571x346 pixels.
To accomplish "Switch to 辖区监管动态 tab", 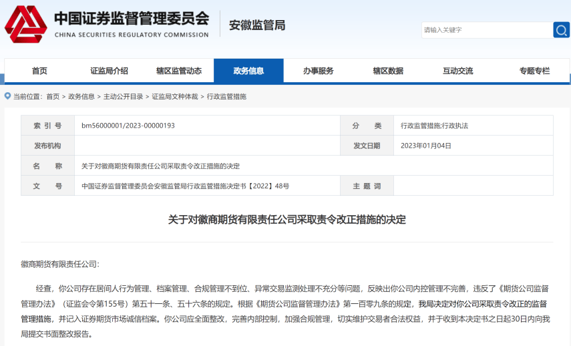I will (179, 71).
